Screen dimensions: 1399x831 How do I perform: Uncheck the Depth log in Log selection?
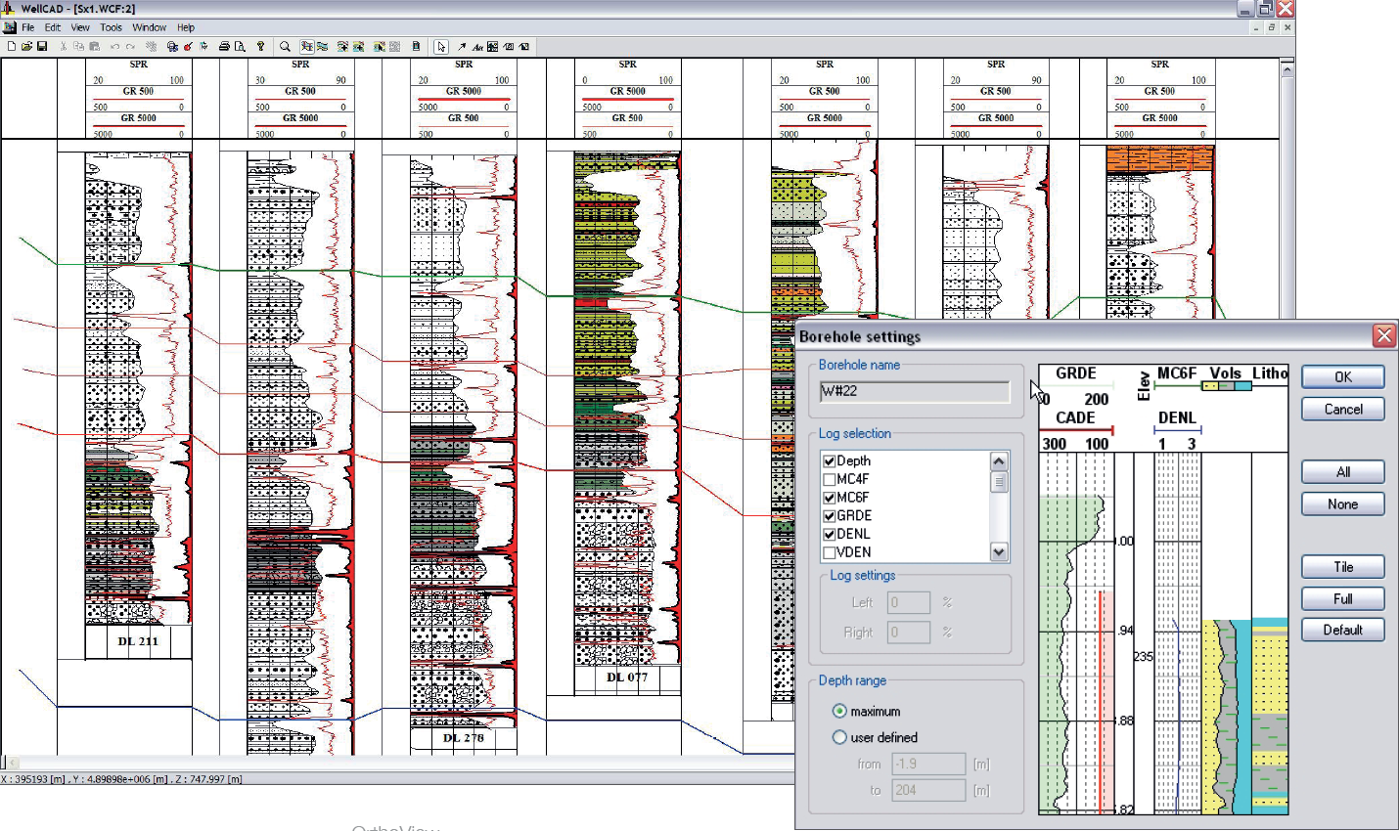830,459
